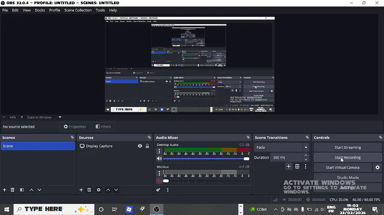Open scene filters icon in Scenes dock
Screen dimensions: 384x215
pyautogui.click(x=22, y=190)
